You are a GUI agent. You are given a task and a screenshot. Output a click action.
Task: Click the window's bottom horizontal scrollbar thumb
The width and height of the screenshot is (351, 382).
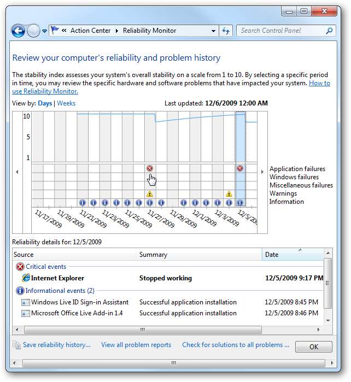coord(173,363)
